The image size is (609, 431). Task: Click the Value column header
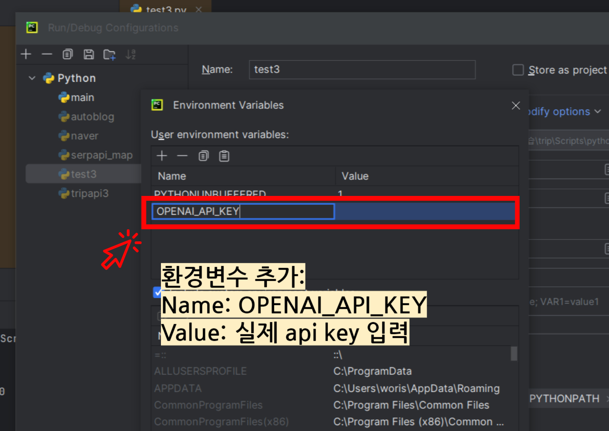427,176
